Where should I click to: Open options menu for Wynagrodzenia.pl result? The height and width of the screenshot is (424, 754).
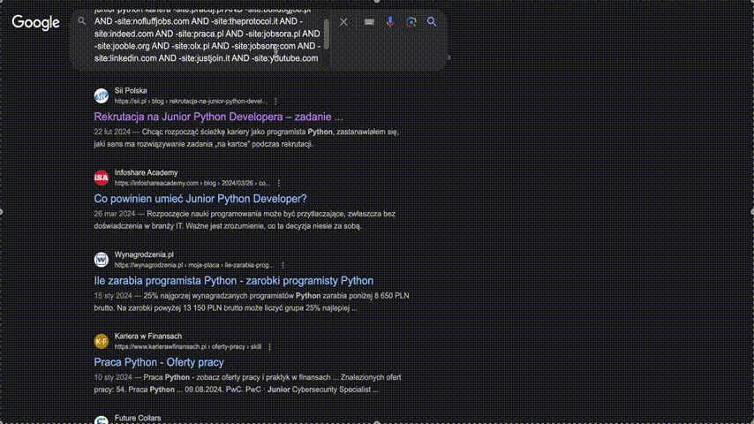point(283,265)
